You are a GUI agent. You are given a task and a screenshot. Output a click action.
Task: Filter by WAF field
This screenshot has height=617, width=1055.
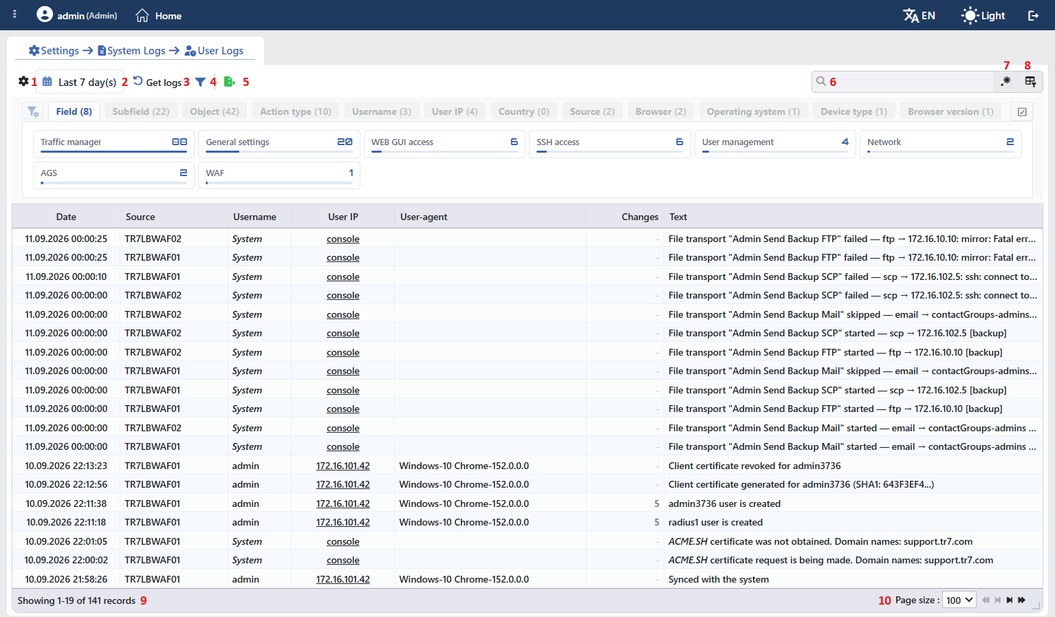[x=279, y=175]
